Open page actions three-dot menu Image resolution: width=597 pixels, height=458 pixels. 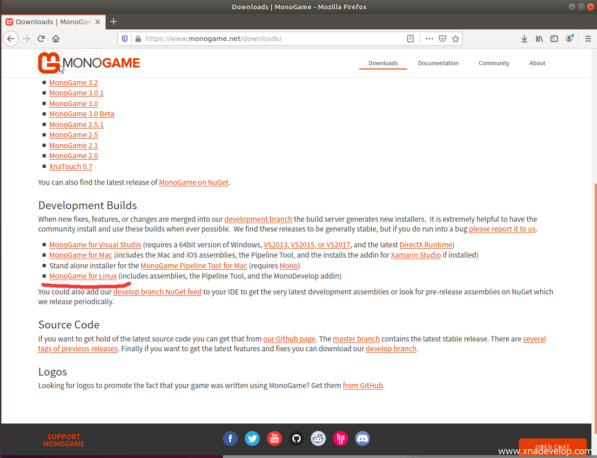(x=429, y=39)
